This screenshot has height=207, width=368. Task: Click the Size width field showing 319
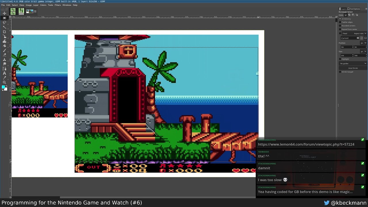(x=346, y=55)
